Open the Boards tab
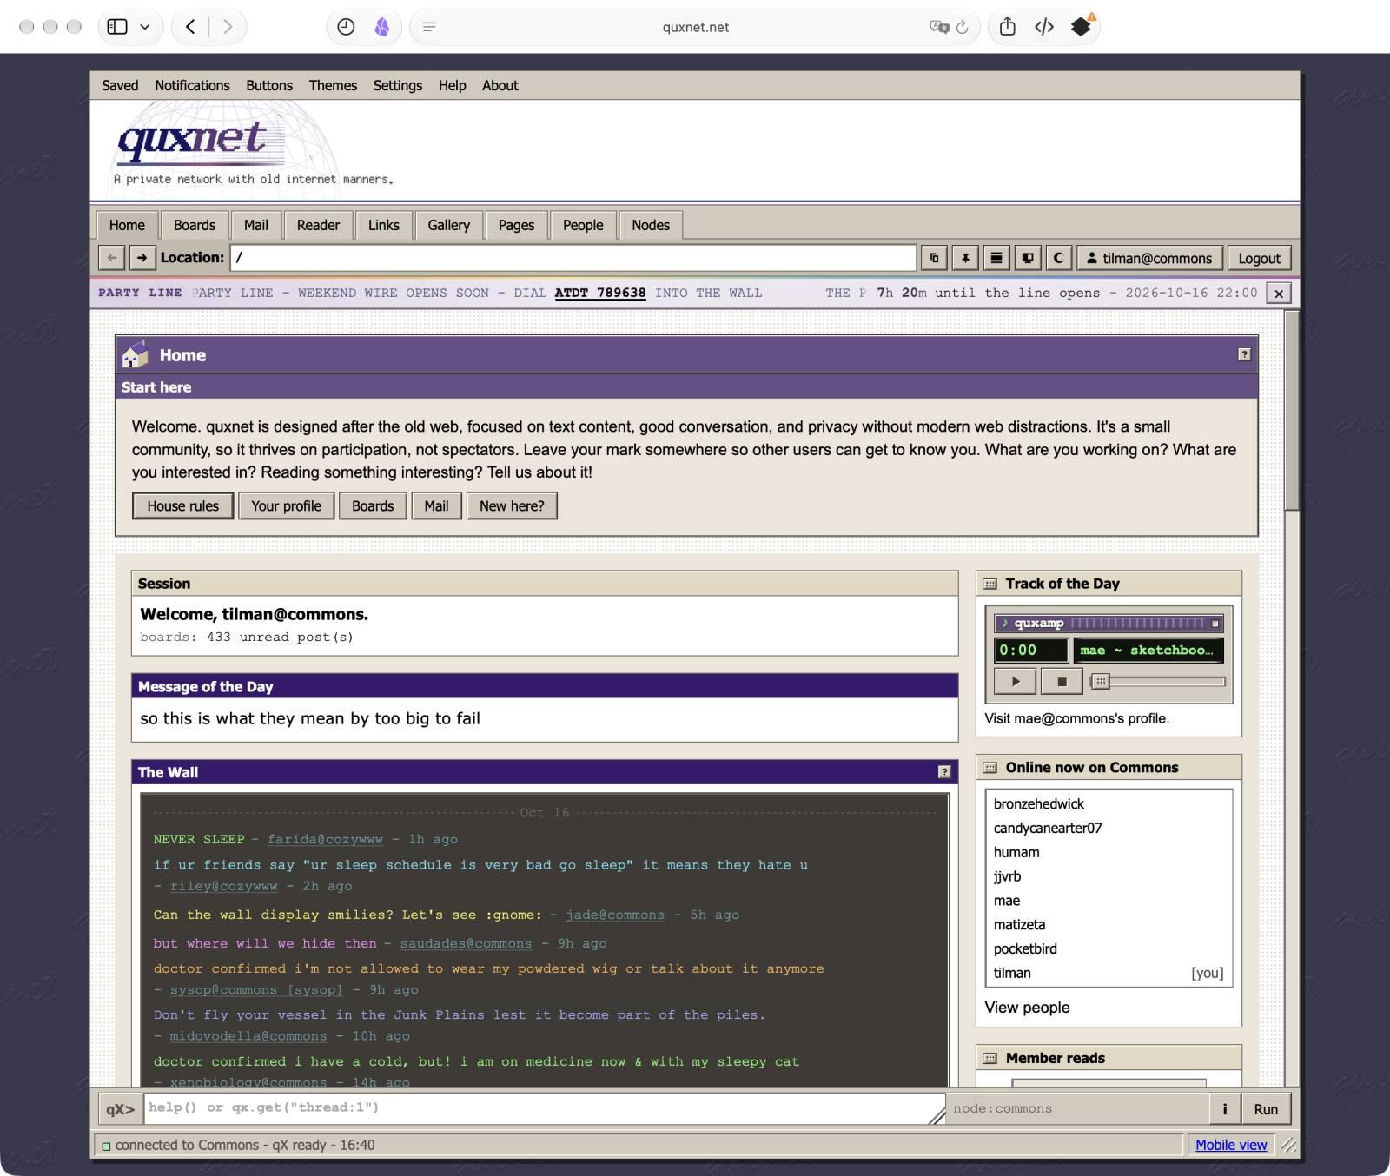 click(195, 225)
